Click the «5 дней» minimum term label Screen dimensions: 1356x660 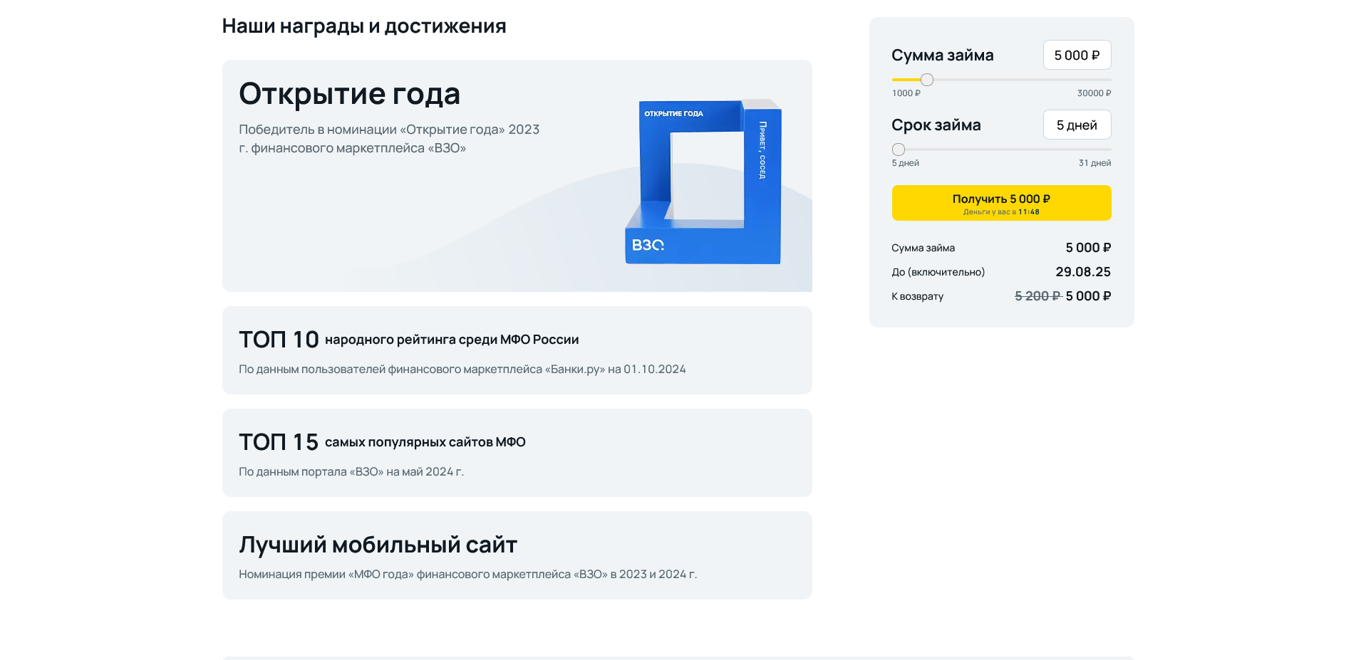904,162
